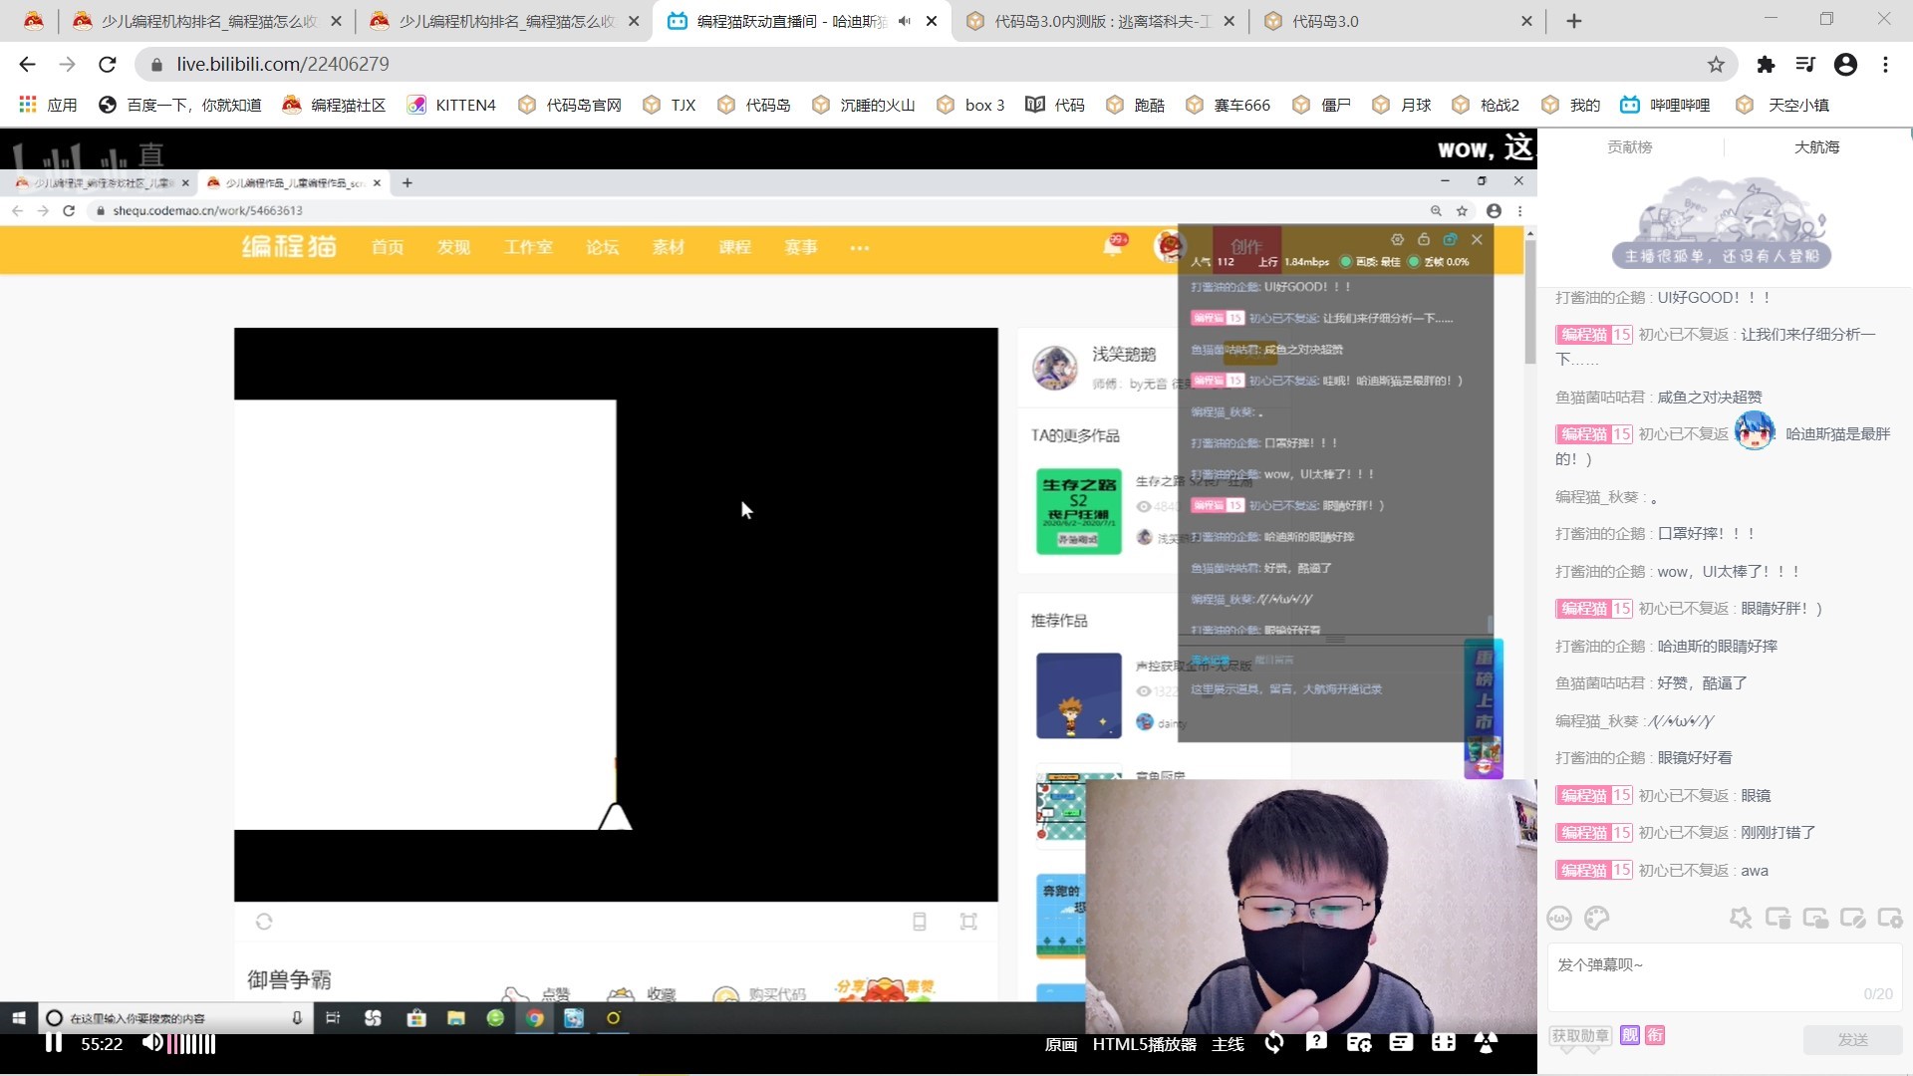Click the star wand effects icon

(1741, 918)
